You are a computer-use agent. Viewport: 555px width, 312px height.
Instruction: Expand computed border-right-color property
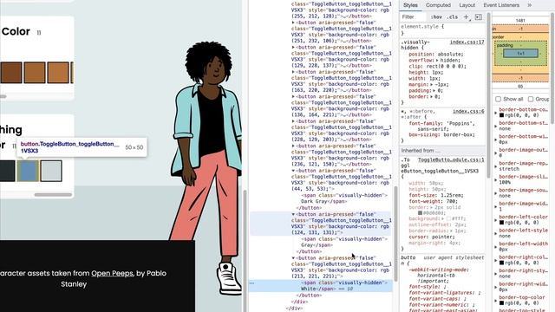click(x=495, y=260)
